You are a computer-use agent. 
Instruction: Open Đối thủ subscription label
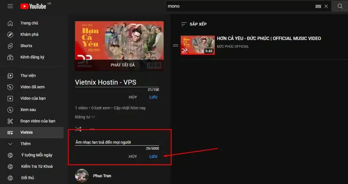point(28,178)
